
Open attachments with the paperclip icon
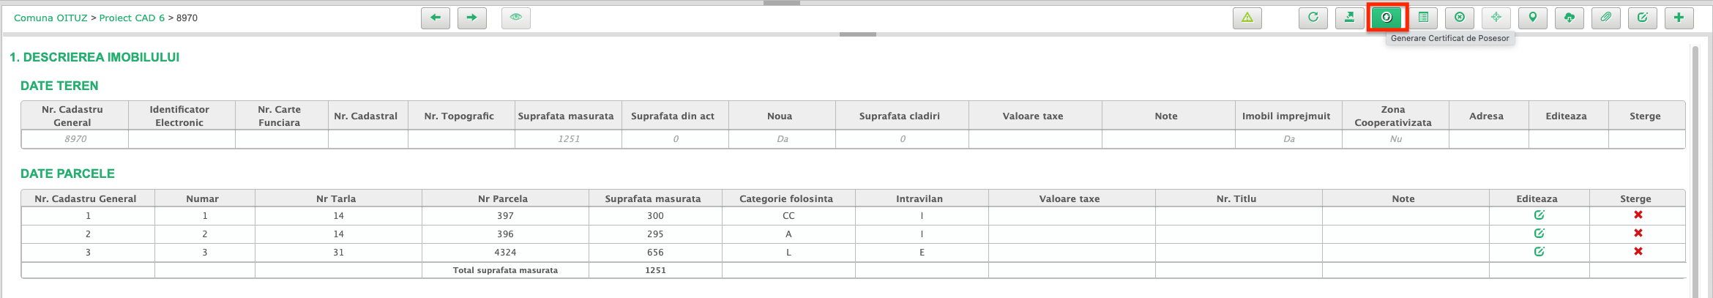point(1605,18)
